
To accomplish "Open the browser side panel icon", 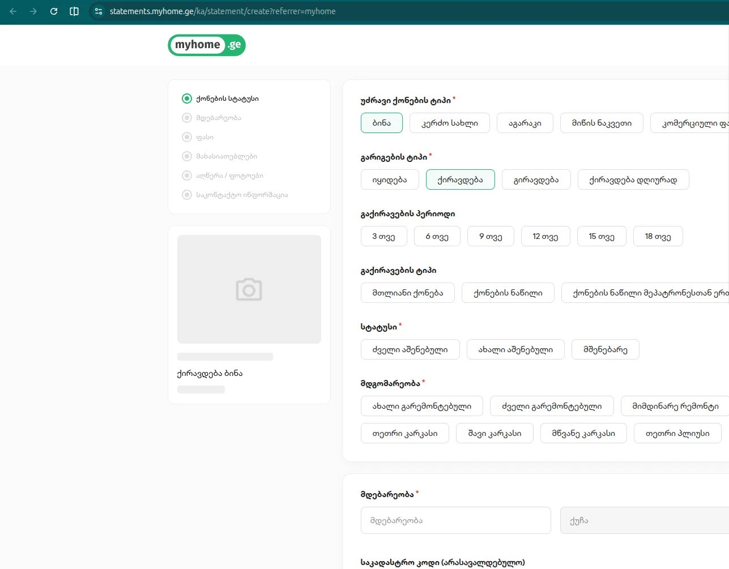I will coord(74,11).
